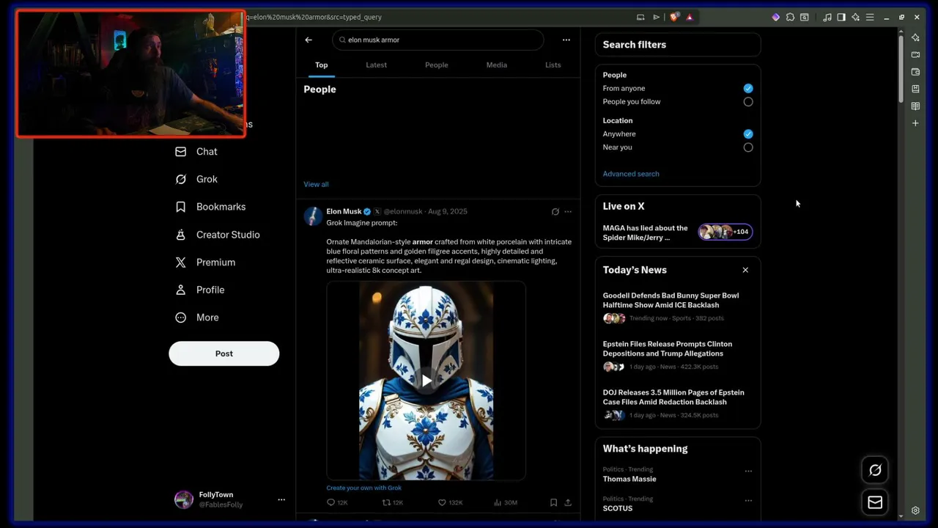Select 'Anywhere' location filter
938x528 pixels.
(x=748, y=134)
